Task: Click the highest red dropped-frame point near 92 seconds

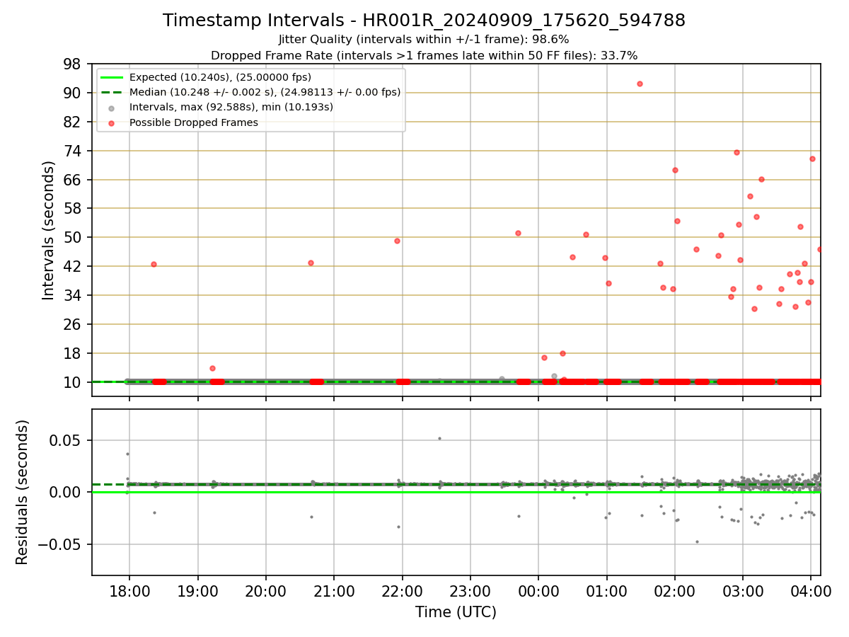Action: pos(640,84)
